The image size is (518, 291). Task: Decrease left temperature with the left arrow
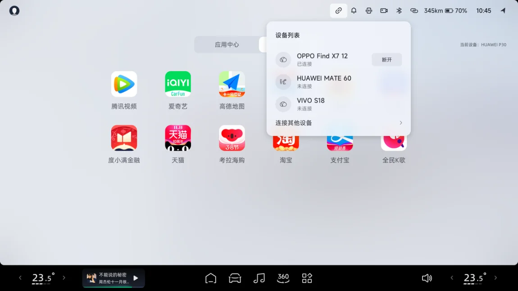[x=20, y=278]
